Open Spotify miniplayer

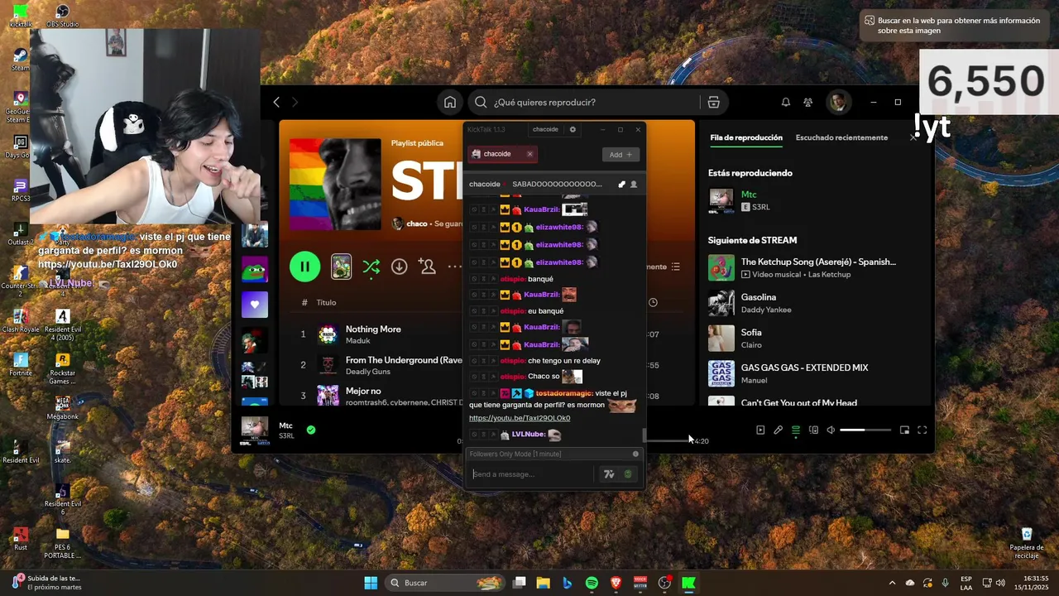tap(904, 430)
